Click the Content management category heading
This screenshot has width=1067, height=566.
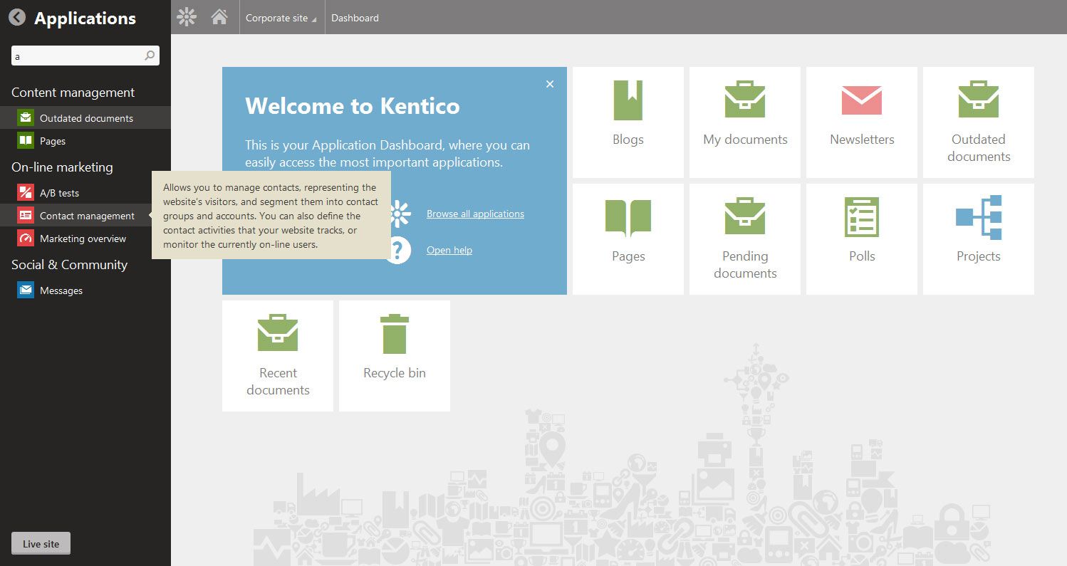73,93
